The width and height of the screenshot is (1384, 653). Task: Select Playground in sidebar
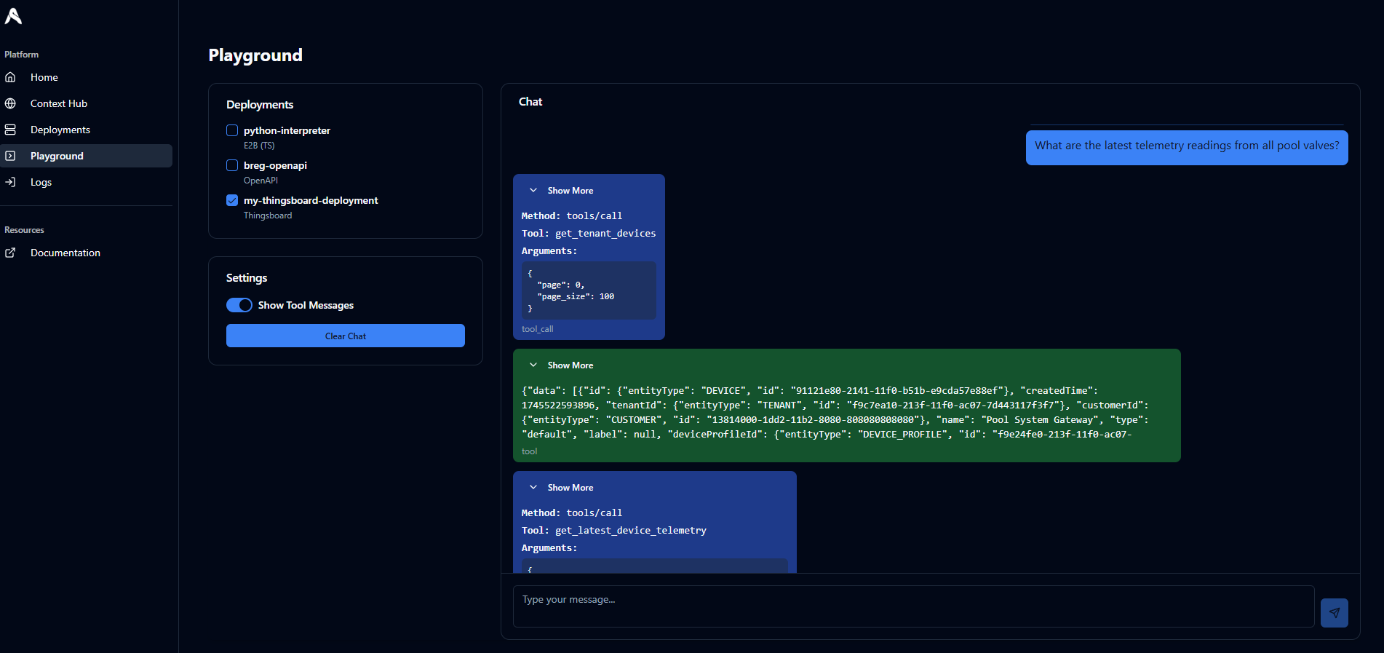pos(86,156)
